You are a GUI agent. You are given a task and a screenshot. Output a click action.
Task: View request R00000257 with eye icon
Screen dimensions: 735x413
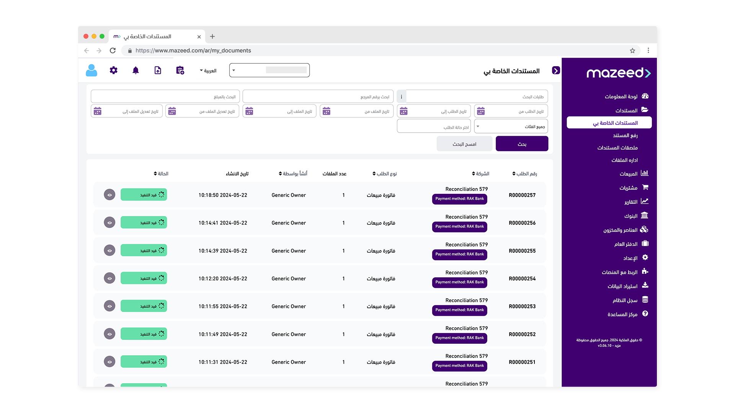point(109,195)
